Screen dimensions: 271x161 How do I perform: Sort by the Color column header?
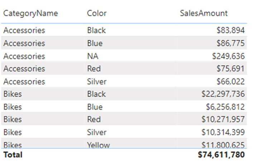point(97,13)
